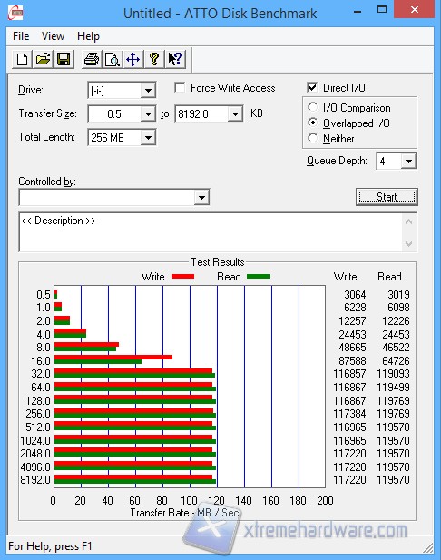
Task: Click the New document toolbar icon
Action: point(22,59)
